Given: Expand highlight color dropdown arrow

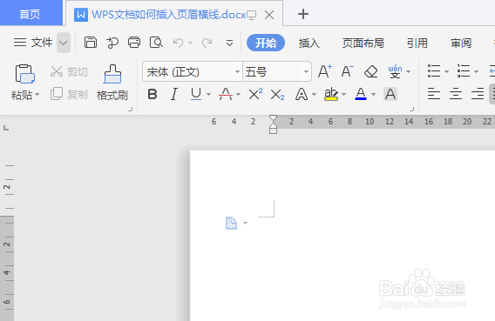Looking at the screenshot, I should 343,94.
